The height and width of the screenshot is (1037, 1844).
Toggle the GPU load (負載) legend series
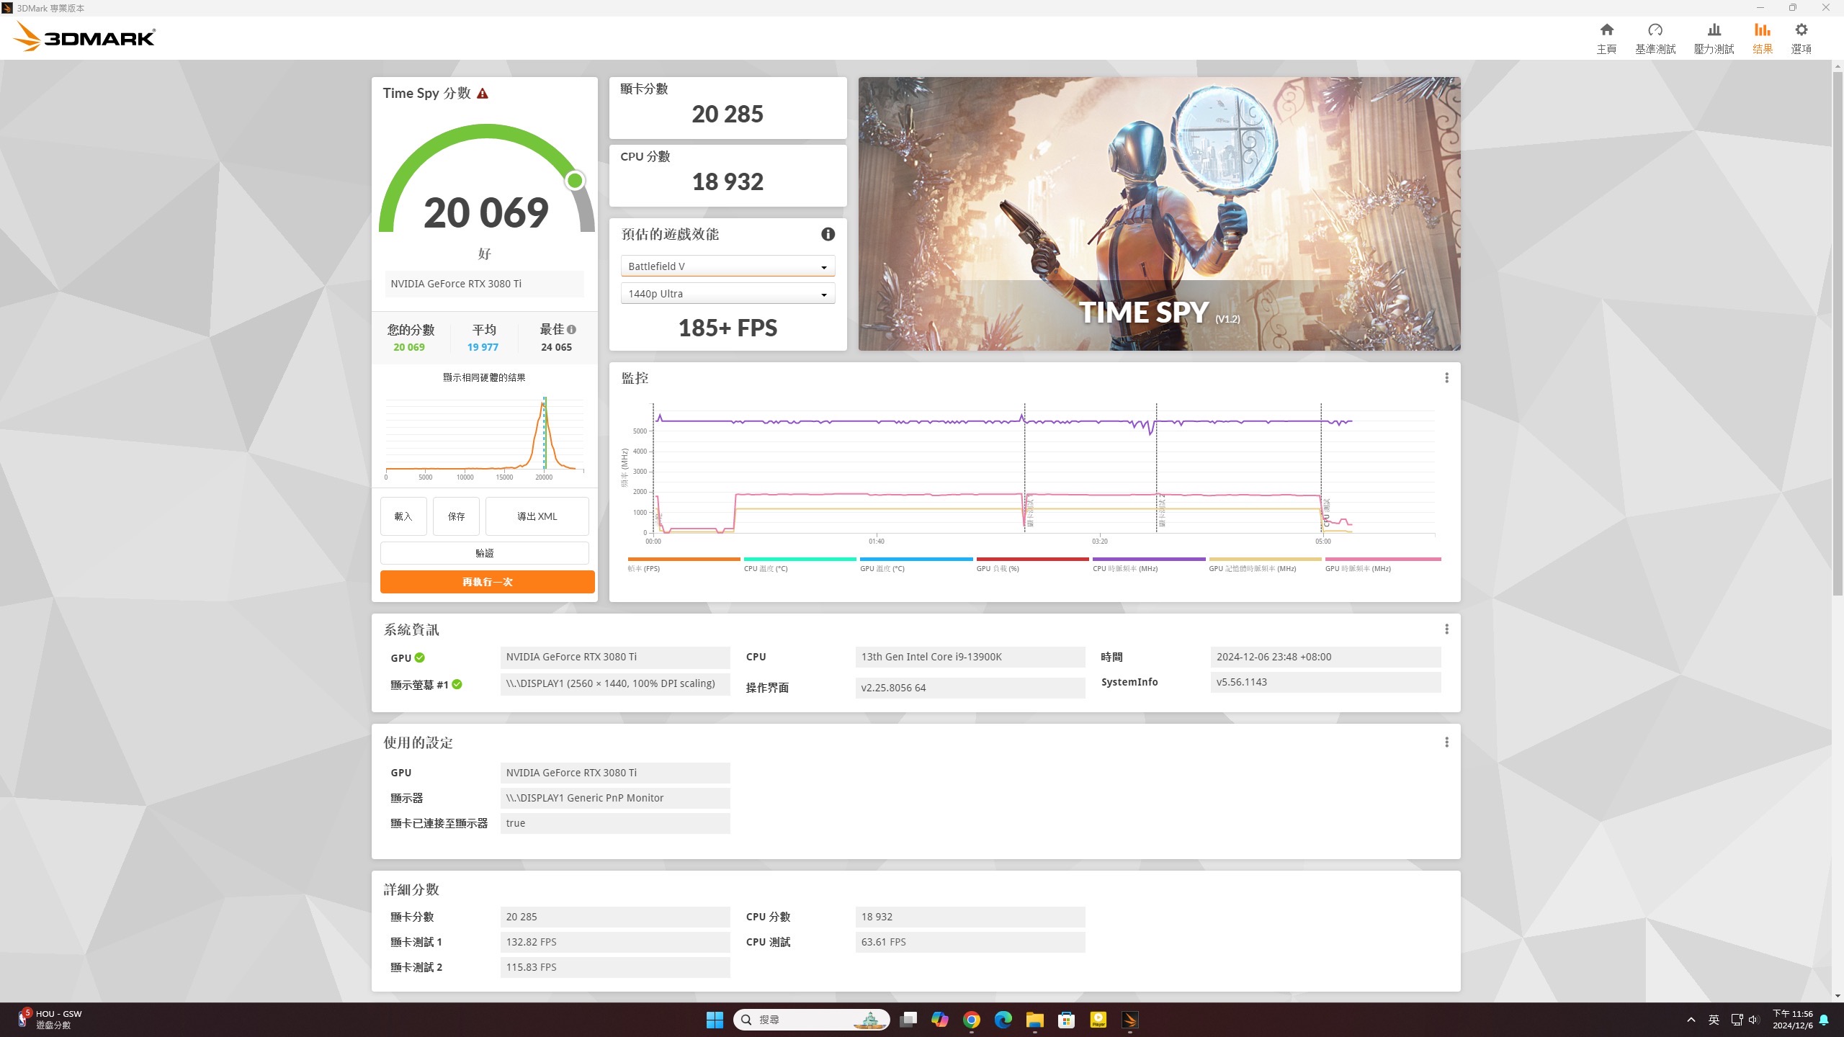[1032, 564]
